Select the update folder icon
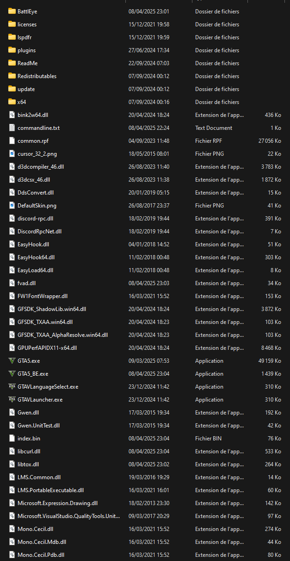The height and width of the screenshot is (561, 290). [x=12, y=89]
